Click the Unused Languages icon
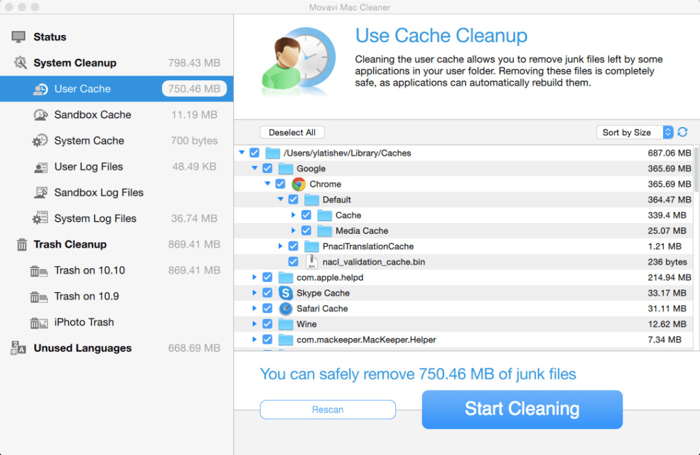700x455 pixels. 19,348
